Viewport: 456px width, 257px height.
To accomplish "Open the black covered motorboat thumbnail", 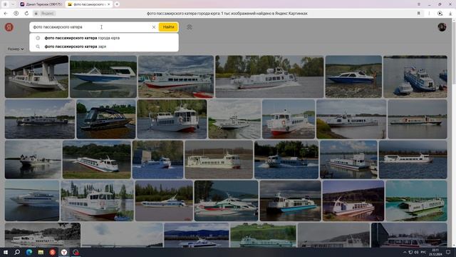I will pos(106,119).
